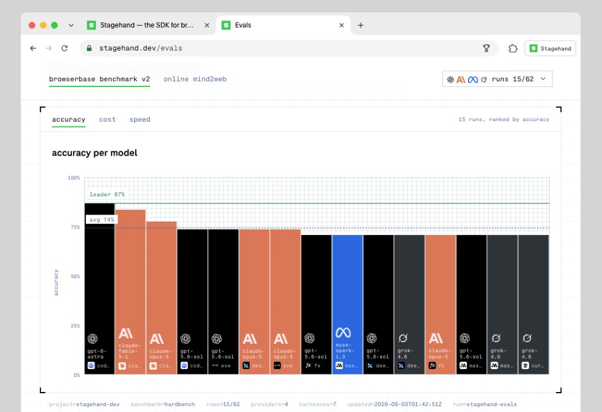Click the mas harness icon on the grok-4.6 mas bar
Screen dimensions: 602x412
click(x=494, y=366)
